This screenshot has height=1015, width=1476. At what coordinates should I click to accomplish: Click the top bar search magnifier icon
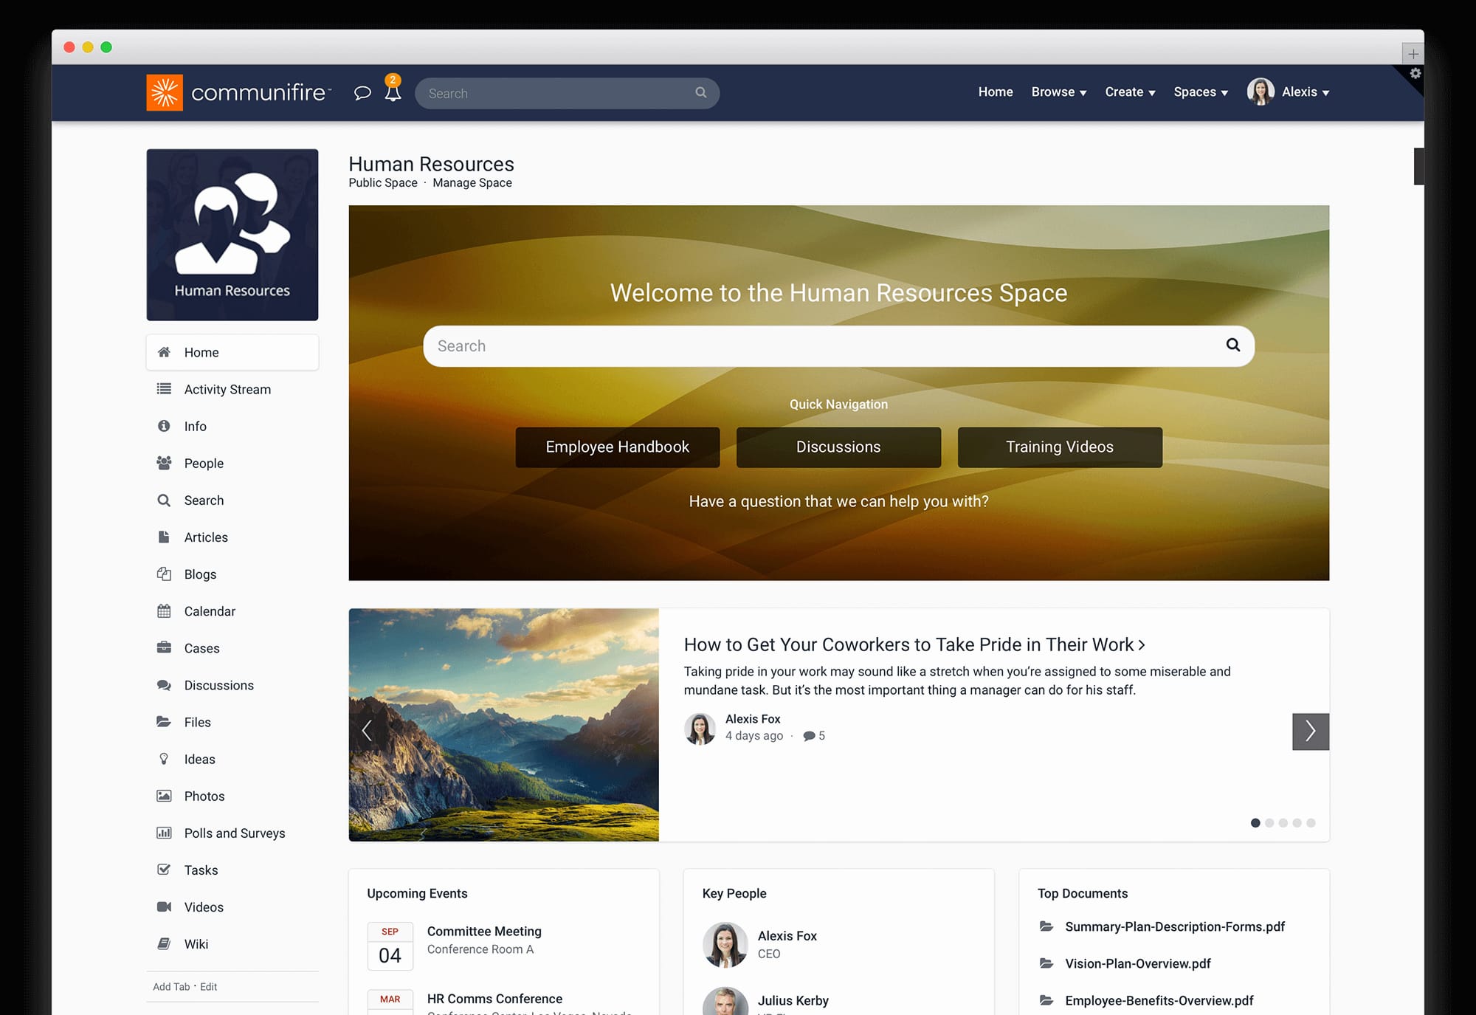pos(701,92)
